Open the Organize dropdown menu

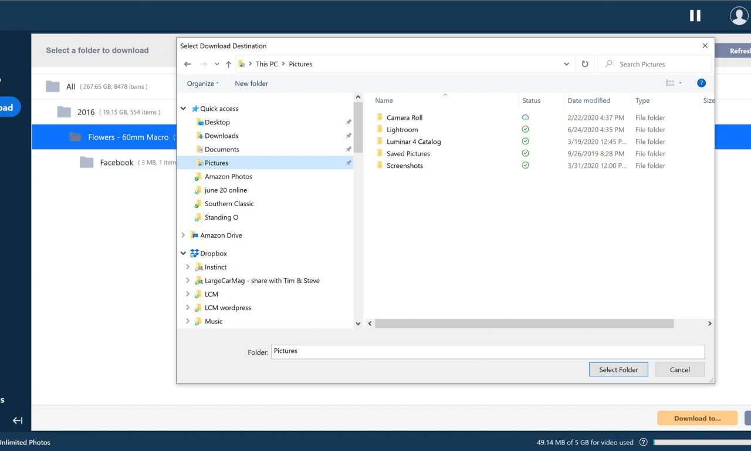[x=202, y=83]
